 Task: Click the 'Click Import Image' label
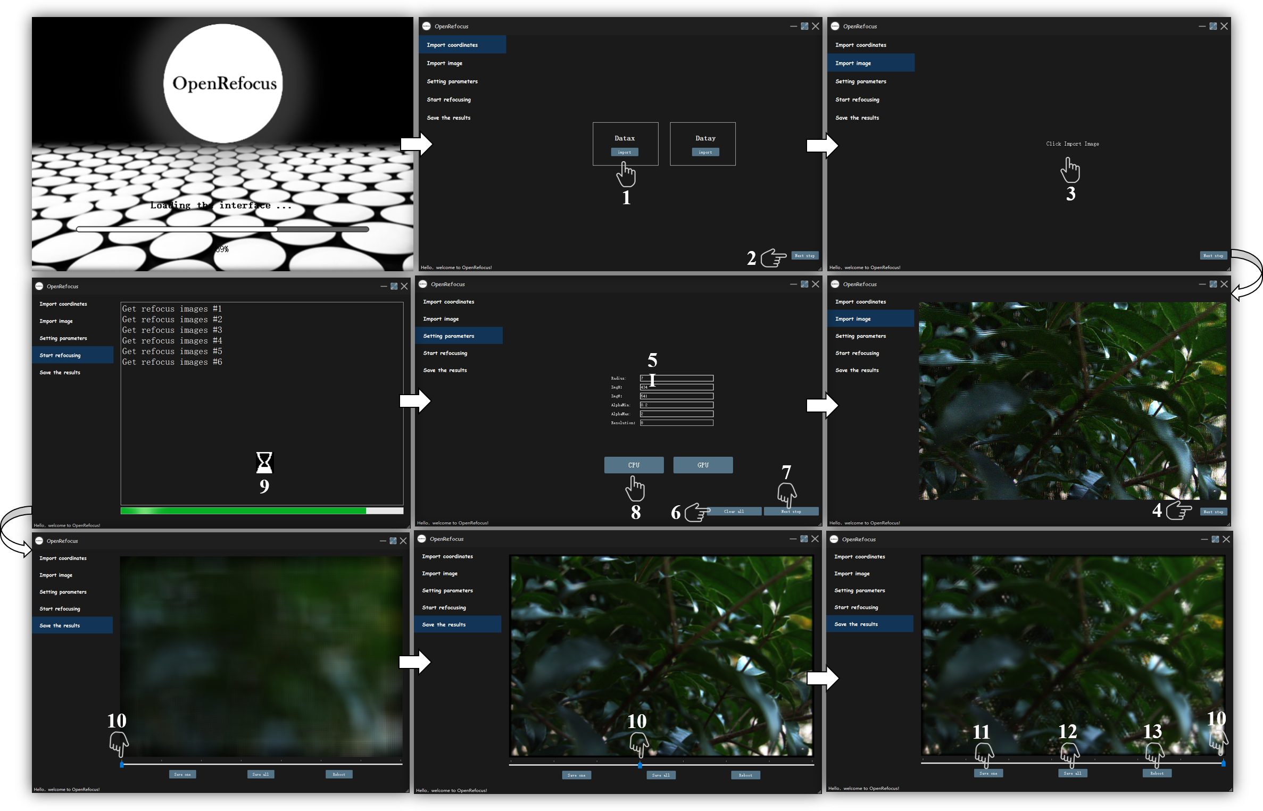pyautogui.click(x=1072, y=144)
